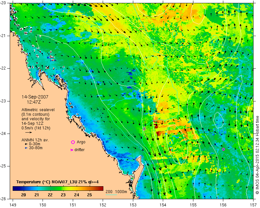Screen dimensions: 260x208
Task: Click the longitude axis label '153'
Action: (x=133, y=205)
